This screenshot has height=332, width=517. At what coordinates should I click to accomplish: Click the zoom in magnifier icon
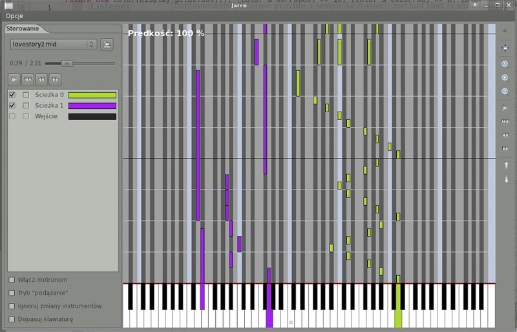point(505,77)
